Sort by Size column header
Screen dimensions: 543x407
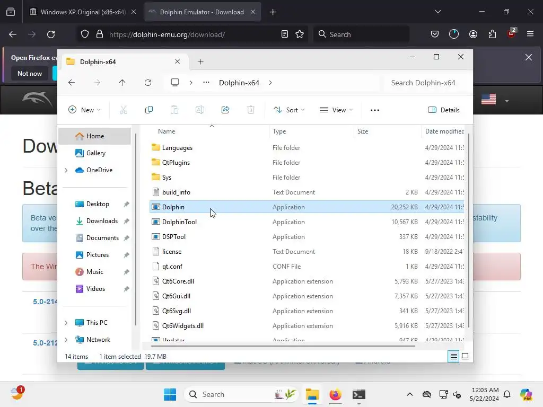coord(363,131)
